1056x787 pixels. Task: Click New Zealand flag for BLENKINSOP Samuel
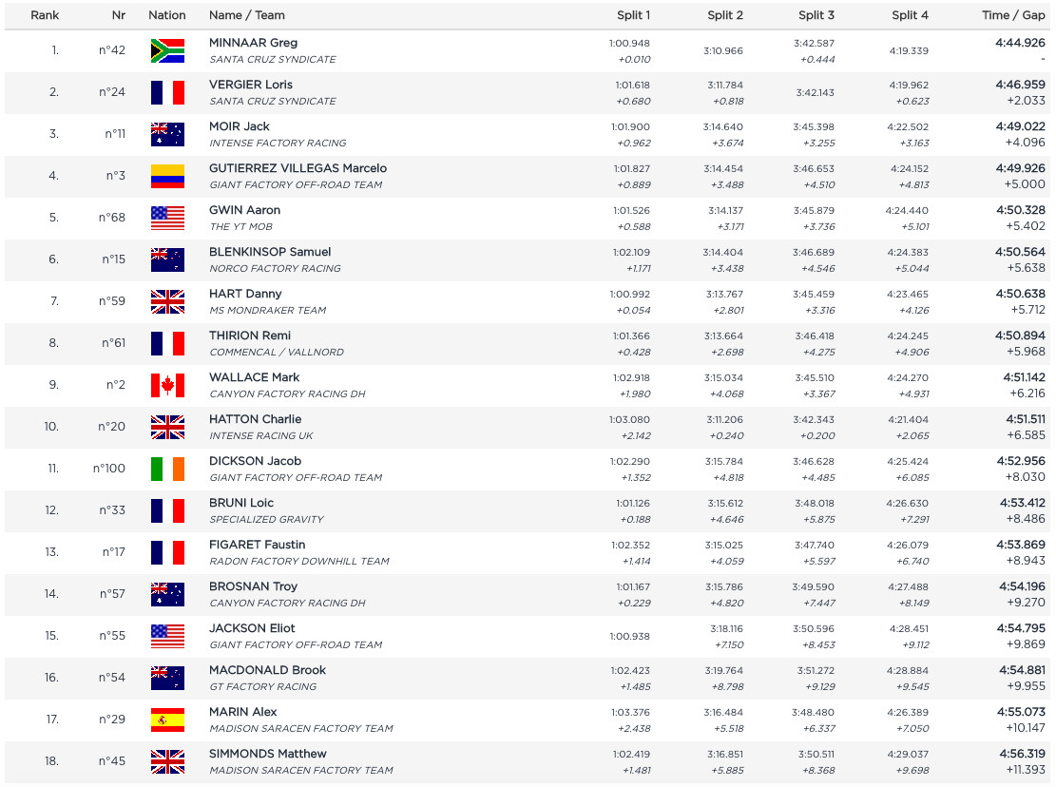coord(167,259)
